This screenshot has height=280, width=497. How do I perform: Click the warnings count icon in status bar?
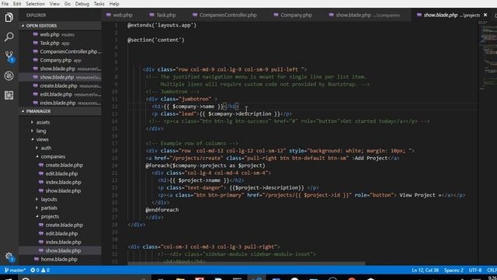point(45,270)
